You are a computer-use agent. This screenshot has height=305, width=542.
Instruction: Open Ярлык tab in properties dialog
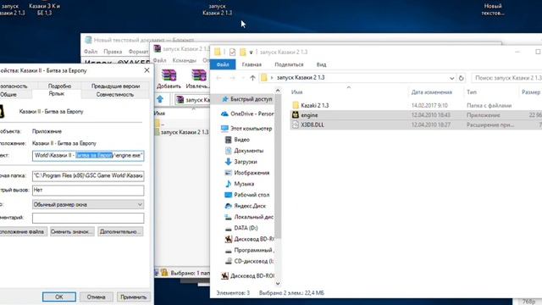click(x=57, y=94)
